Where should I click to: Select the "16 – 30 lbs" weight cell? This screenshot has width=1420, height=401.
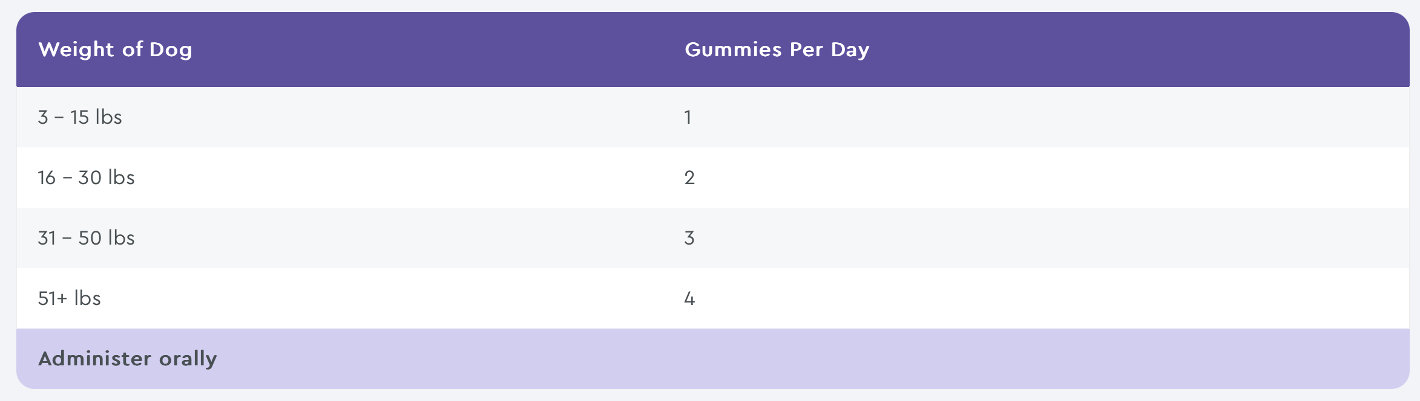click(x=86, y=178)
